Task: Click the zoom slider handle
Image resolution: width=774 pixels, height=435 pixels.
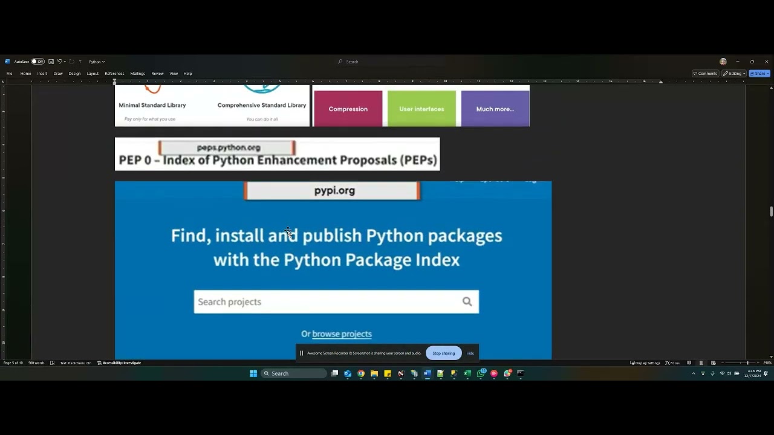Action: coord(747,363)
